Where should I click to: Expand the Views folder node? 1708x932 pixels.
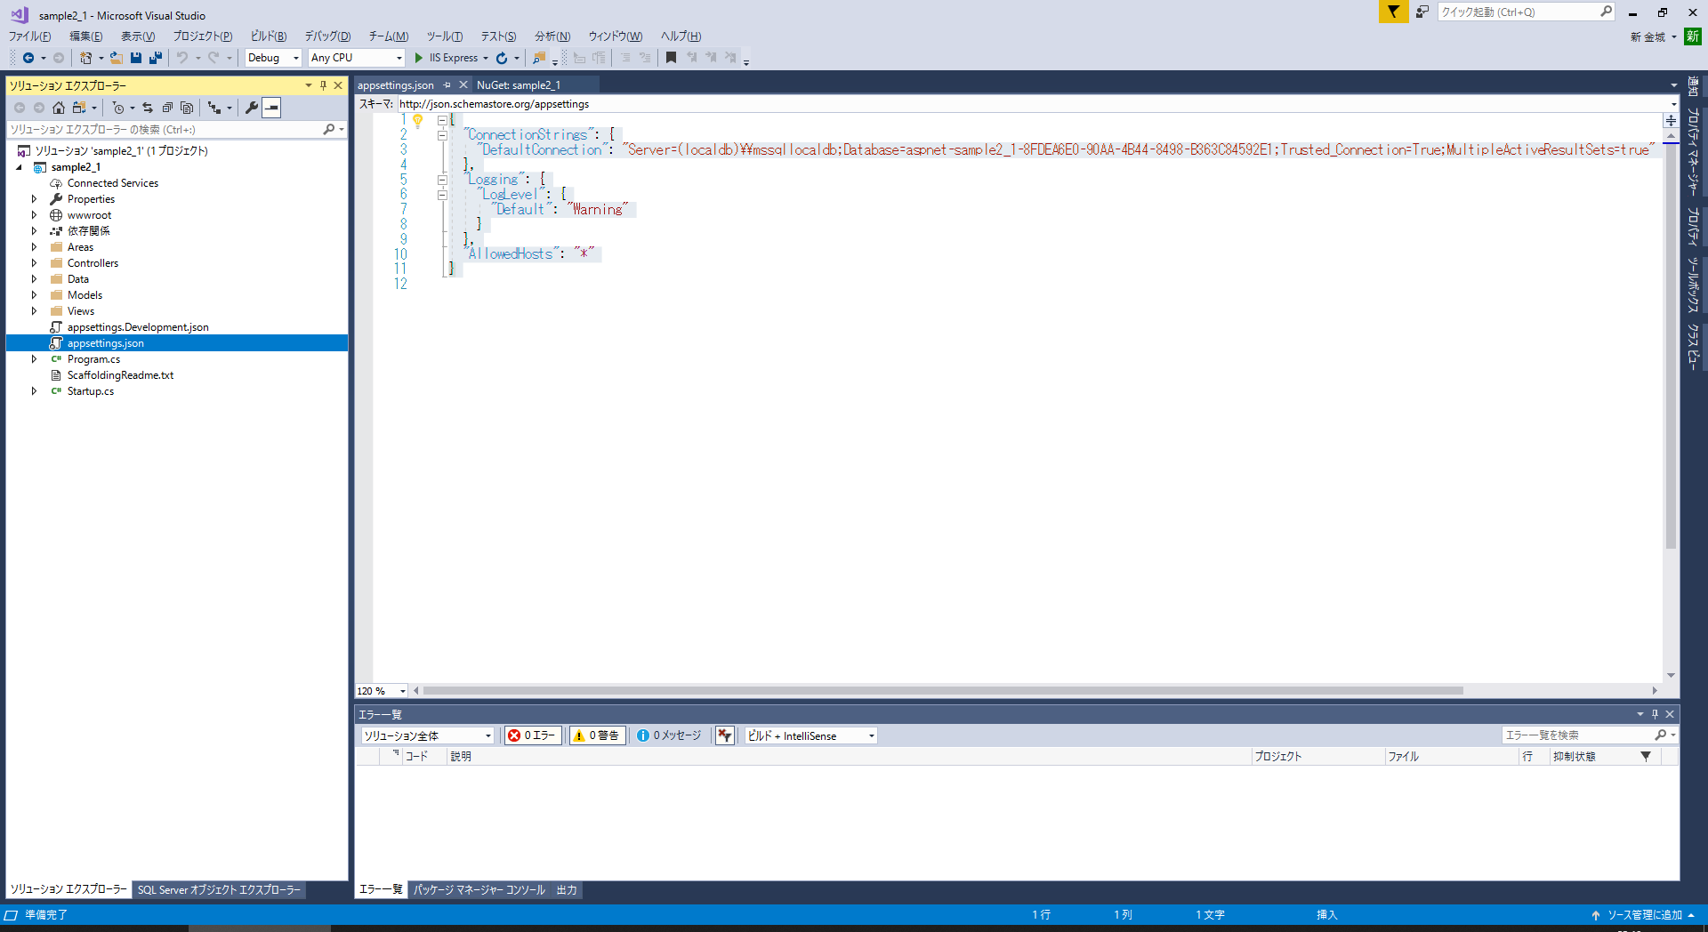click(x=35, y=311)
